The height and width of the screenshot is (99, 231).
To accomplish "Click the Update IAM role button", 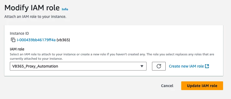I will tap(202, 86).
